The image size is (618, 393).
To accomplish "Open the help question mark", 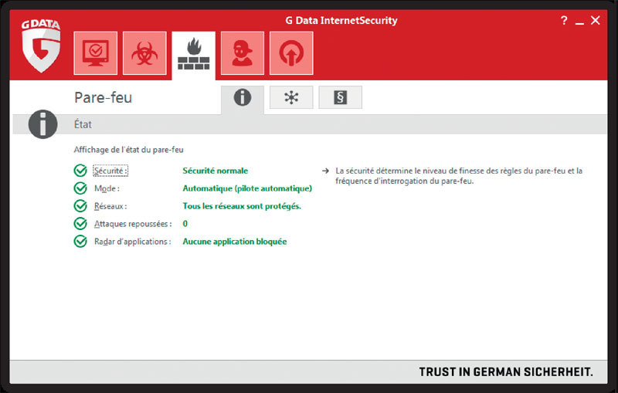I will coord(564,20).
